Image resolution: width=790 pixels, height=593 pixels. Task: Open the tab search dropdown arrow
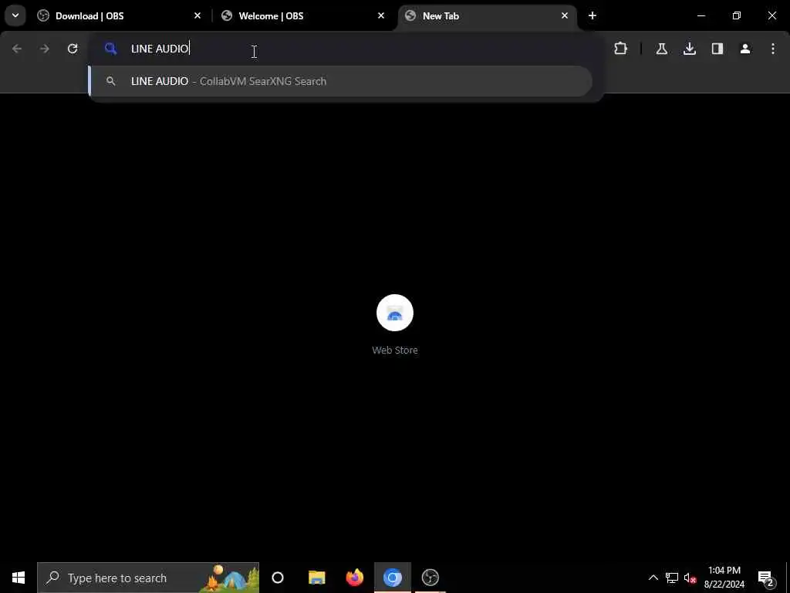pos(15,15)
